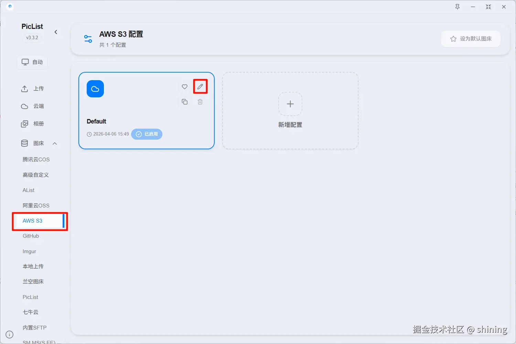Select 本地上传 in the sidebar
Image resolution: width=516 pixels, height=344 pixels.
pos(33,267)
